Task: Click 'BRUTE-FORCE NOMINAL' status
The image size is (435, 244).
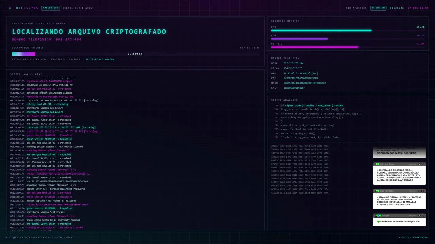Action: click(101, 59)
